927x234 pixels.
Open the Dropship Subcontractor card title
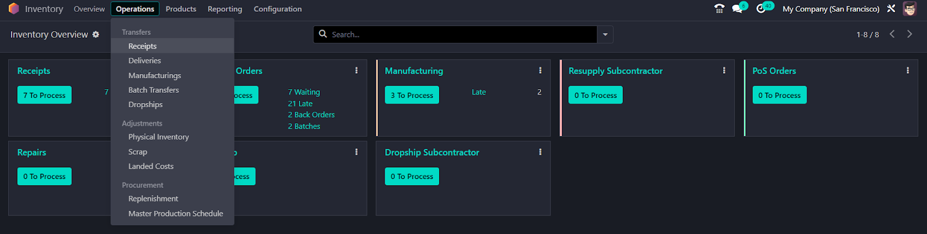click(x=432, y=152)
